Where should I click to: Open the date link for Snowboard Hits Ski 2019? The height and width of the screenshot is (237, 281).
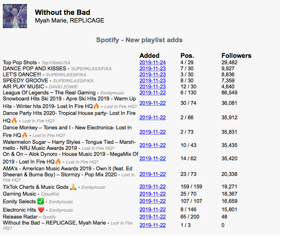coord(152,103)
